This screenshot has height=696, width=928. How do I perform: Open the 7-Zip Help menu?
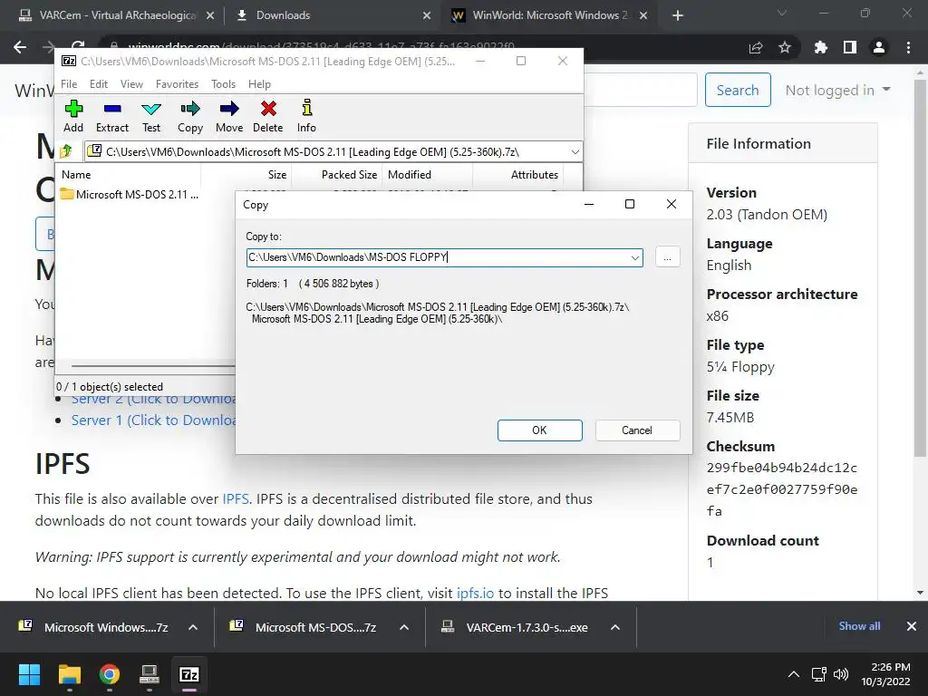(x=259, y=84)
